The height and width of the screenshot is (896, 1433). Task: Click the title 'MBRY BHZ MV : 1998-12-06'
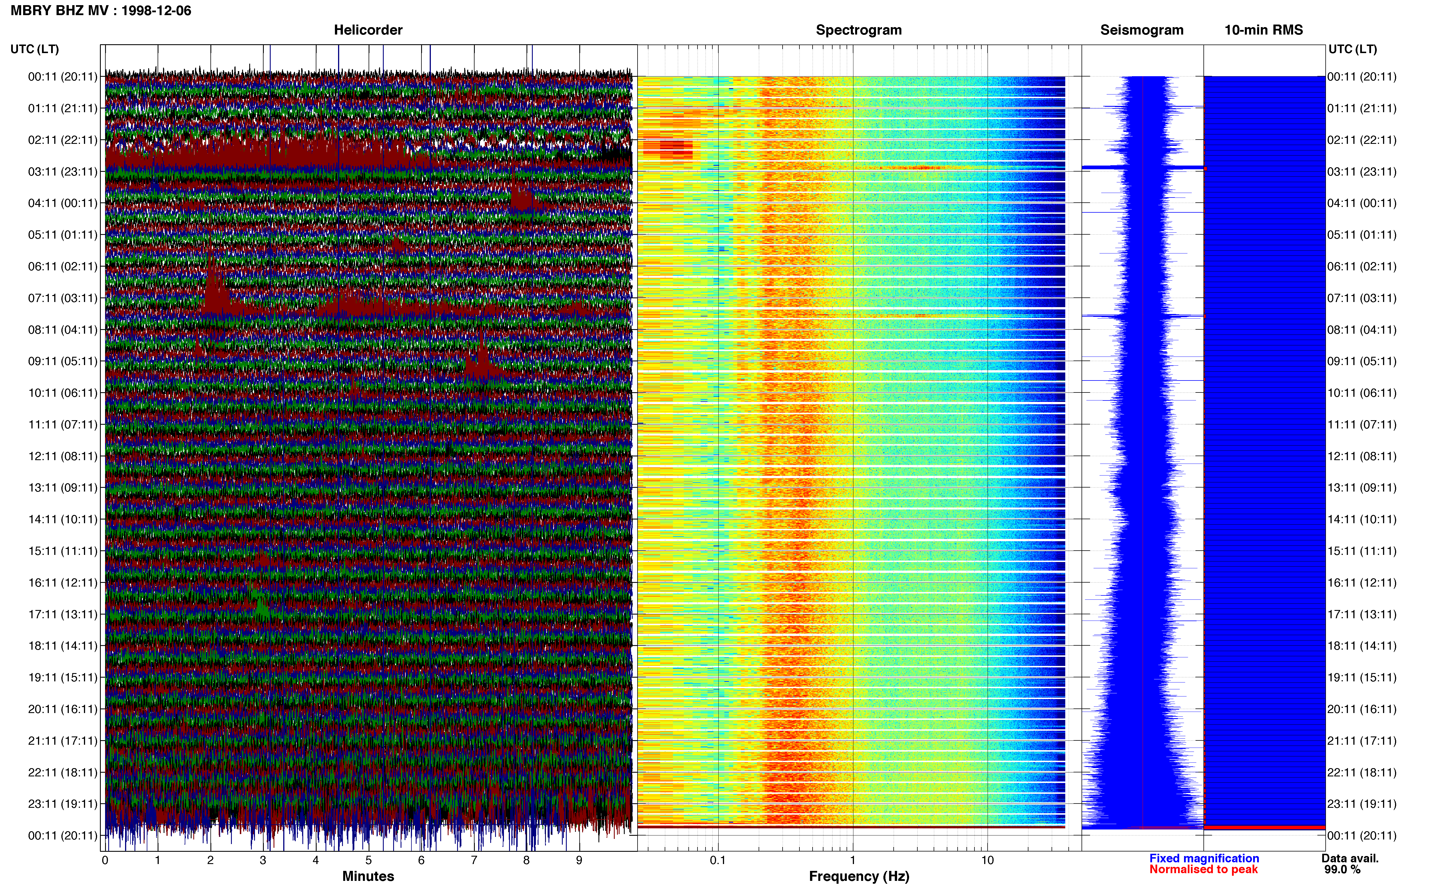[x=101, y=11]
